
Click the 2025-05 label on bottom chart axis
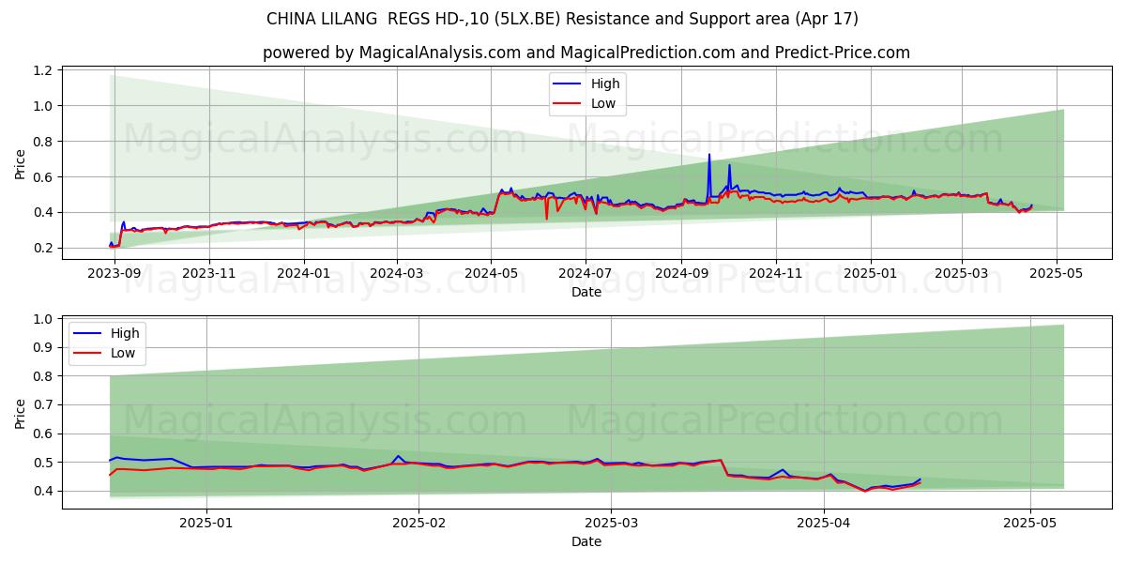tap(1030, 524)
